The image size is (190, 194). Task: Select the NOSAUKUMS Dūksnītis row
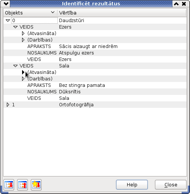coord(95,92)
